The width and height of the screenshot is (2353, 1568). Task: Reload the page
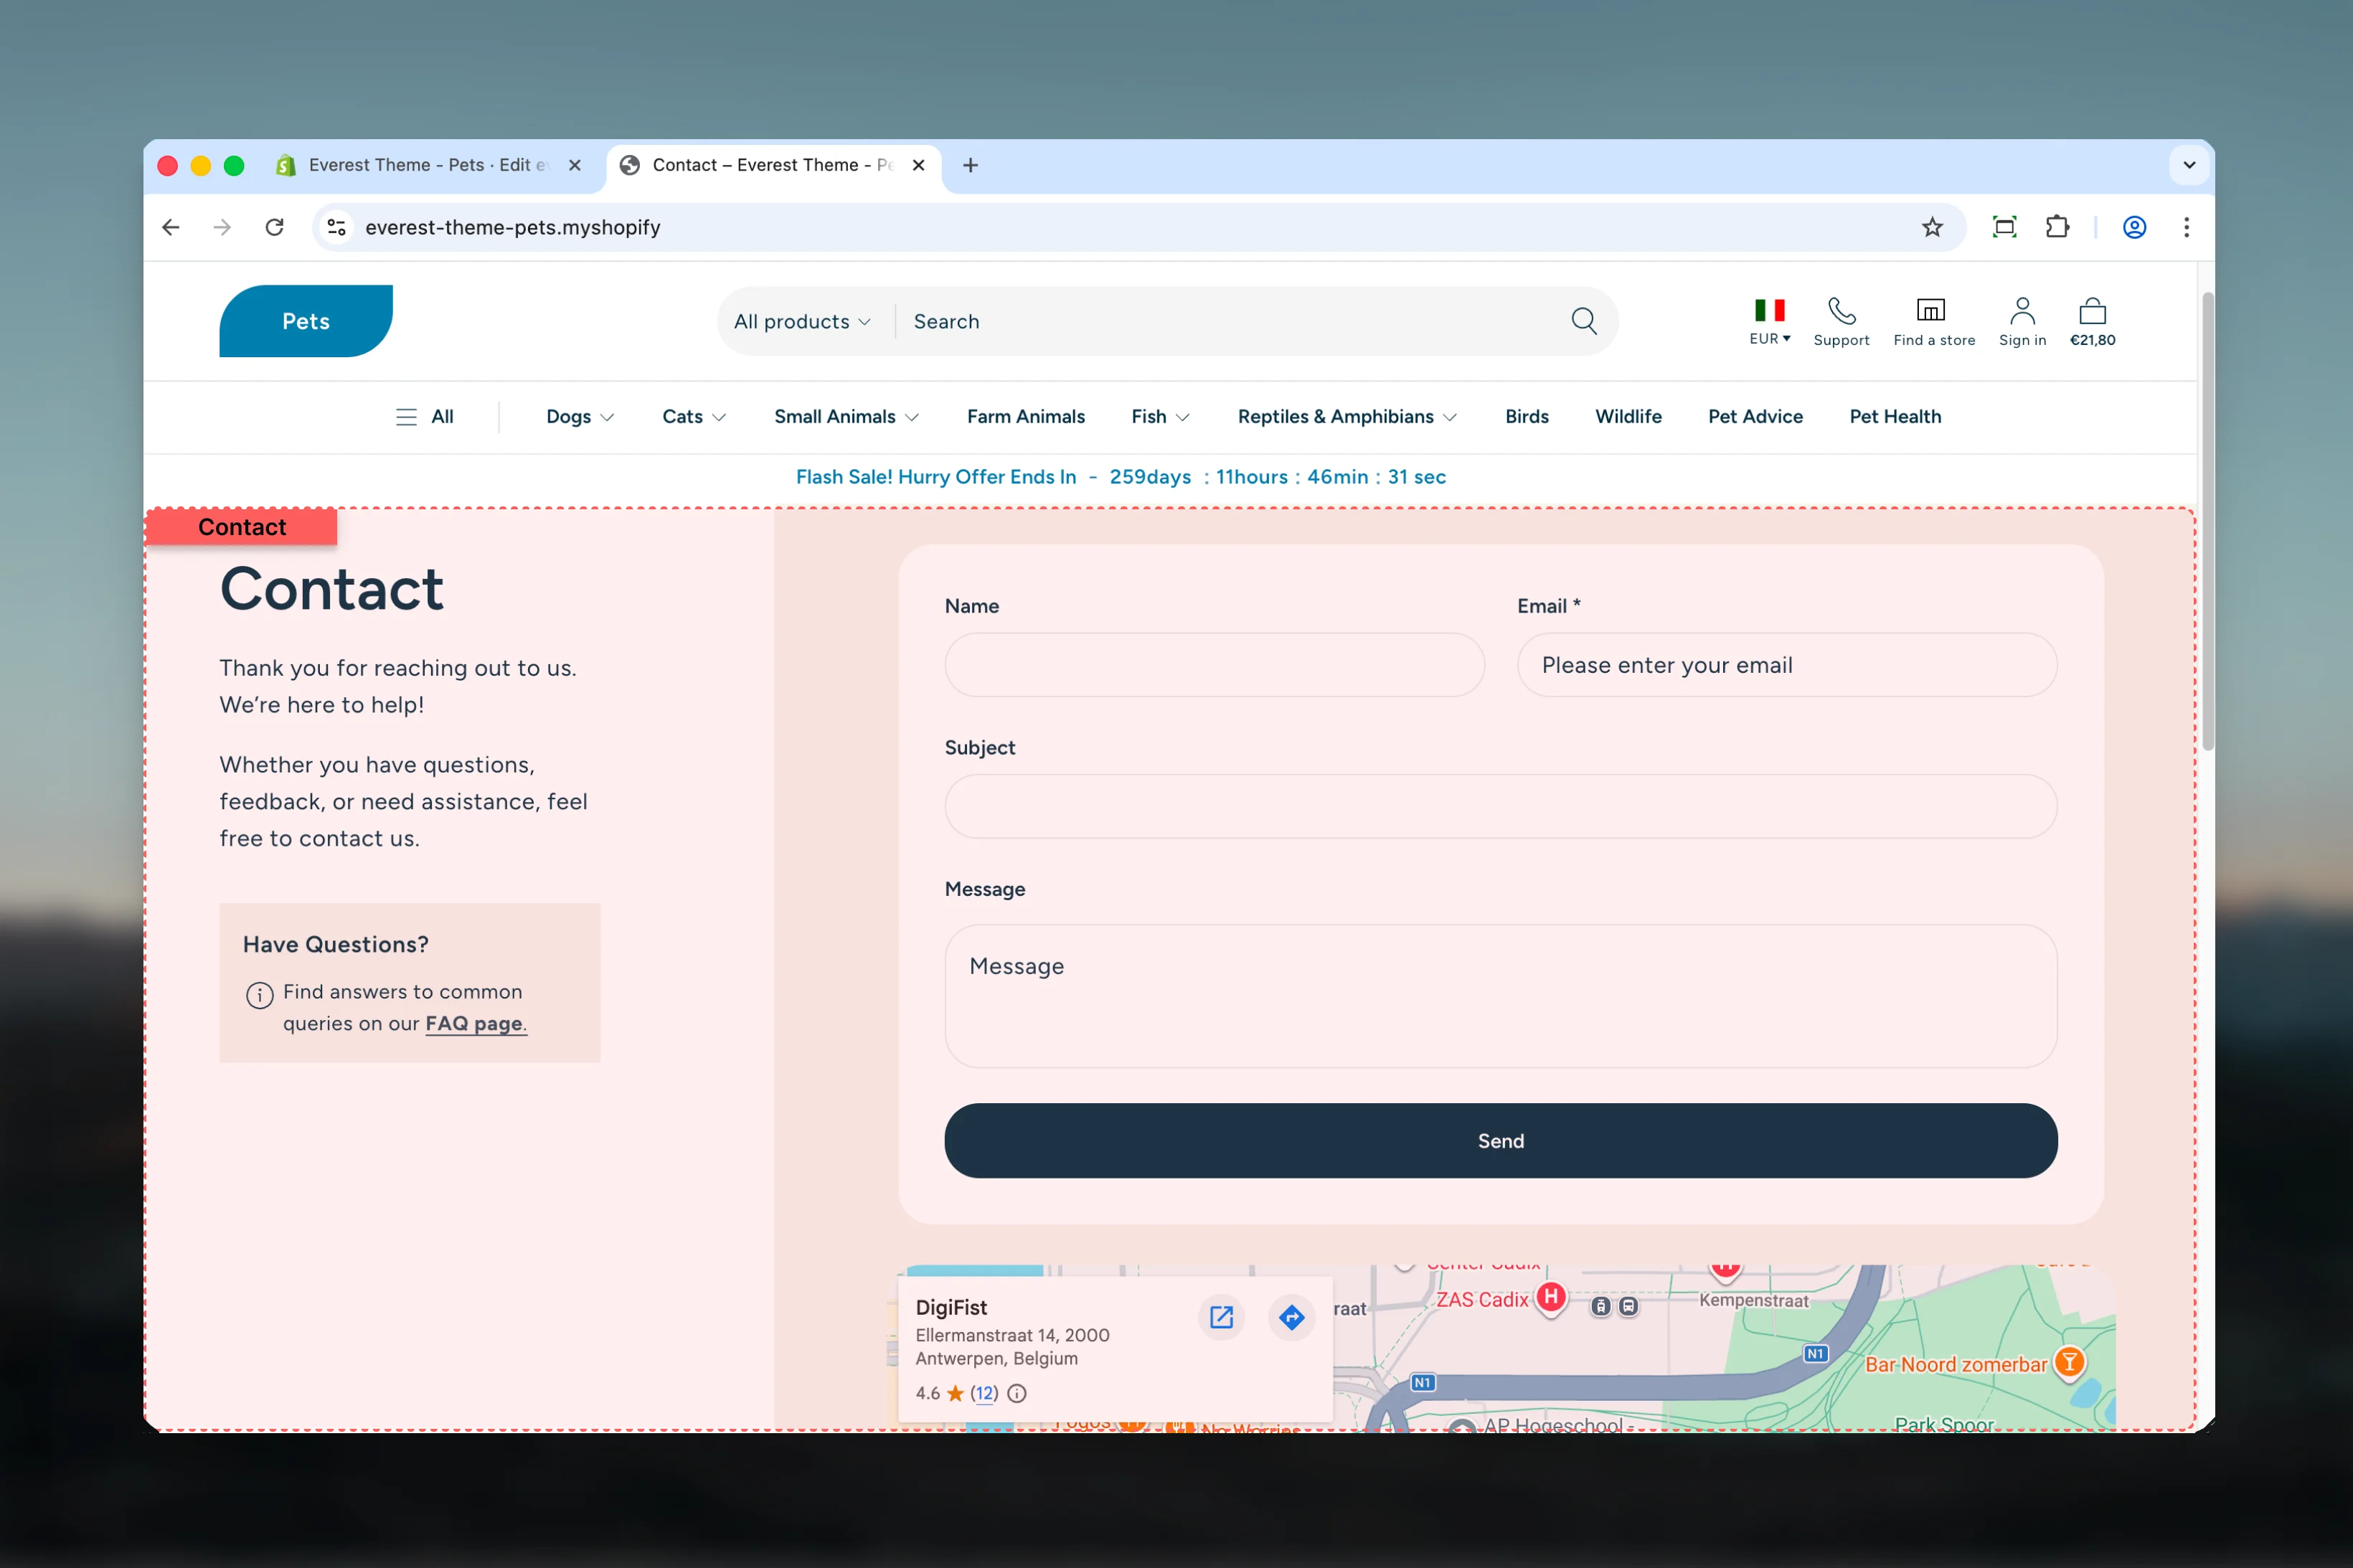coord(275,227)
